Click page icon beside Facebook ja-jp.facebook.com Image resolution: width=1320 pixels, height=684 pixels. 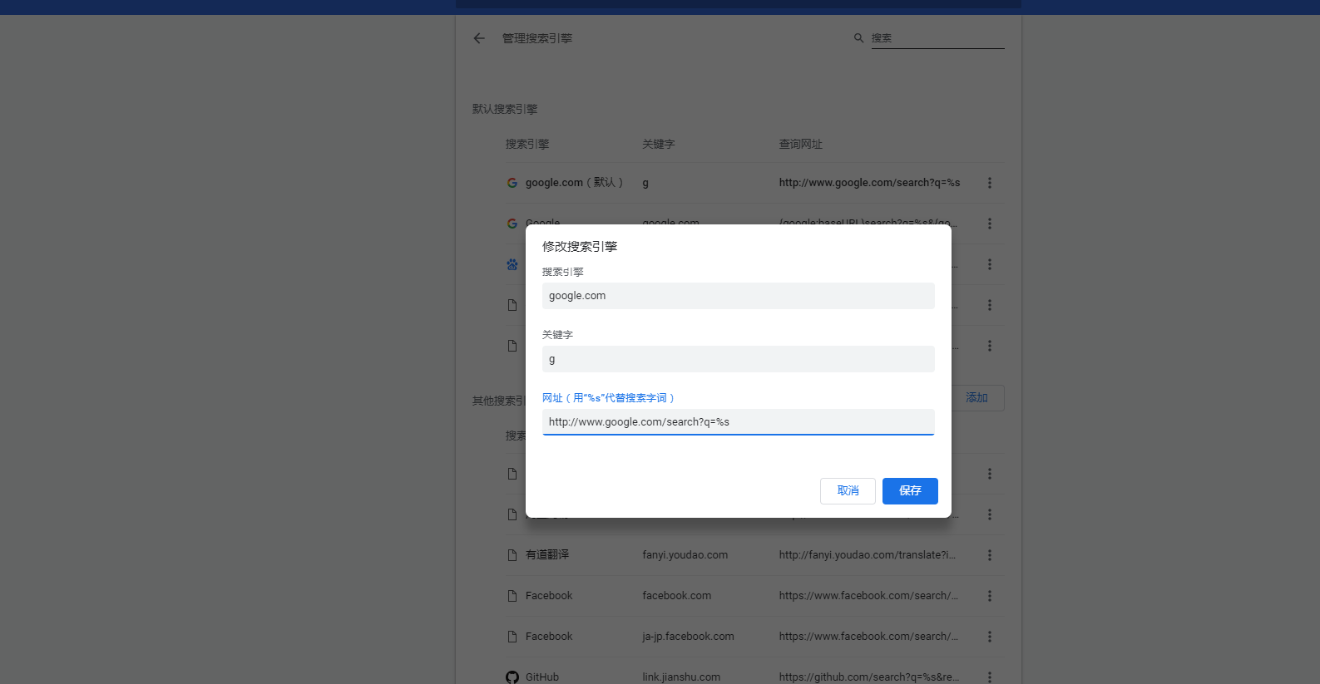[512, 637]
